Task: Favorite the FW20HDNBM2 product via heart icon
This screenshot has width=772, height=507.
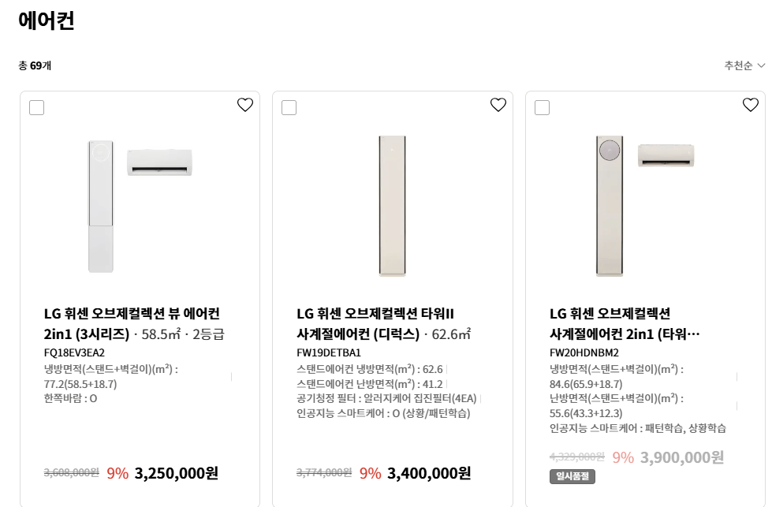Action: [x=750, y=103]
